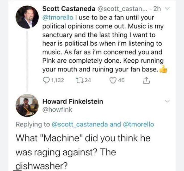Retweet Scott Castaneda's tweet
The width and height of the screenshot is (184, 171).
(x=78, y=81)
